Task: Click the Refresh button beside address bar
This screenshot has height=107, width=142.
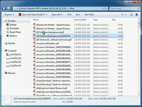Action: [106, 9]
